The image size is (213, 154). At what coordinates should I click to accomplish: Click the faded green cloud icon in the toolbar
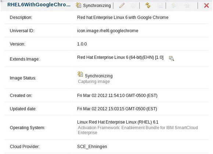174,5
